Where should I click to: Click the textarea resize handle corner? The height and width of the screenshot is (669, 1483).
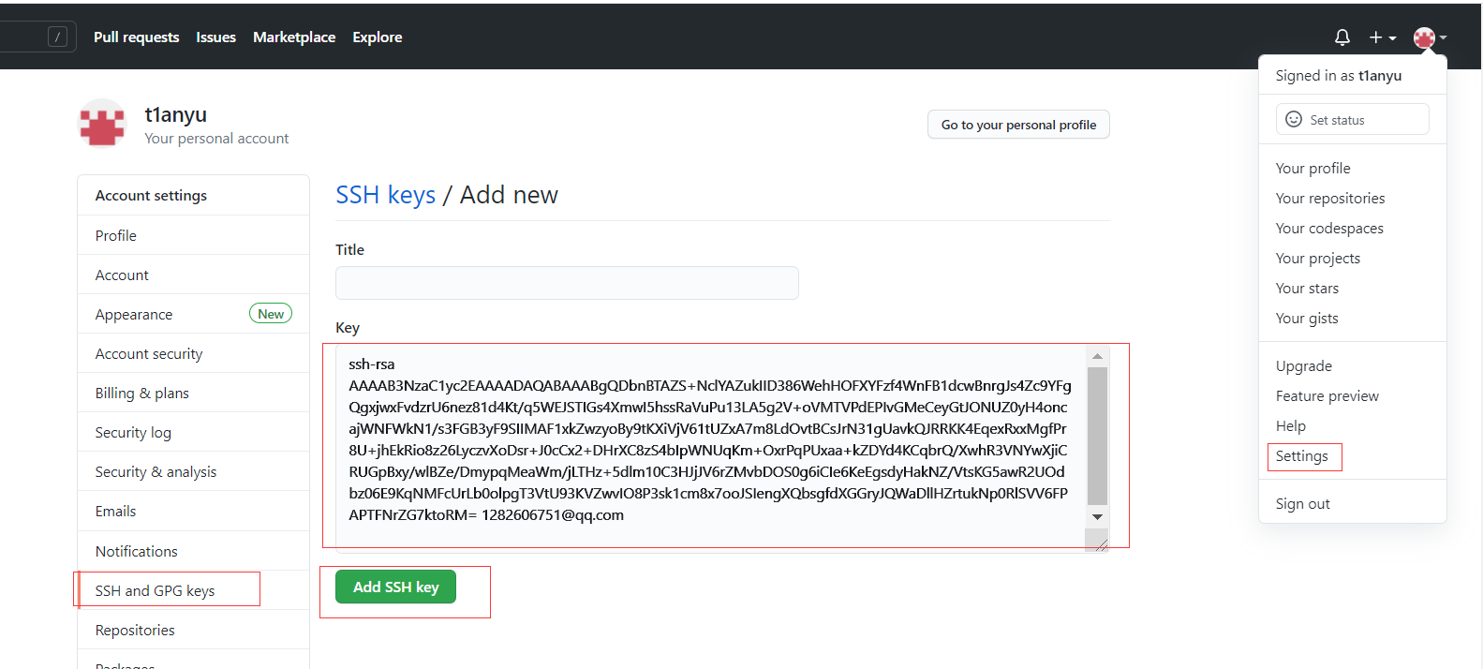click(x=1101, y=544)
